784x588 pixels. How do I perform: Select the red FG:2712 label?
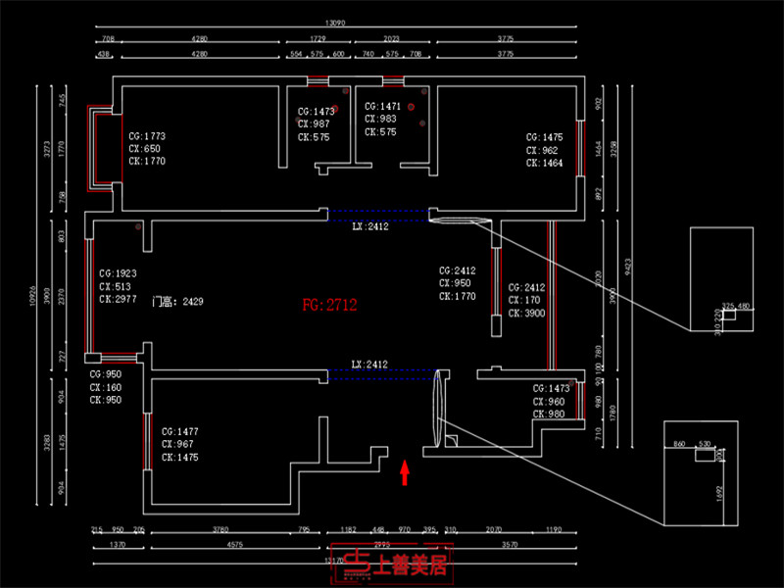[x=330, y=306]
